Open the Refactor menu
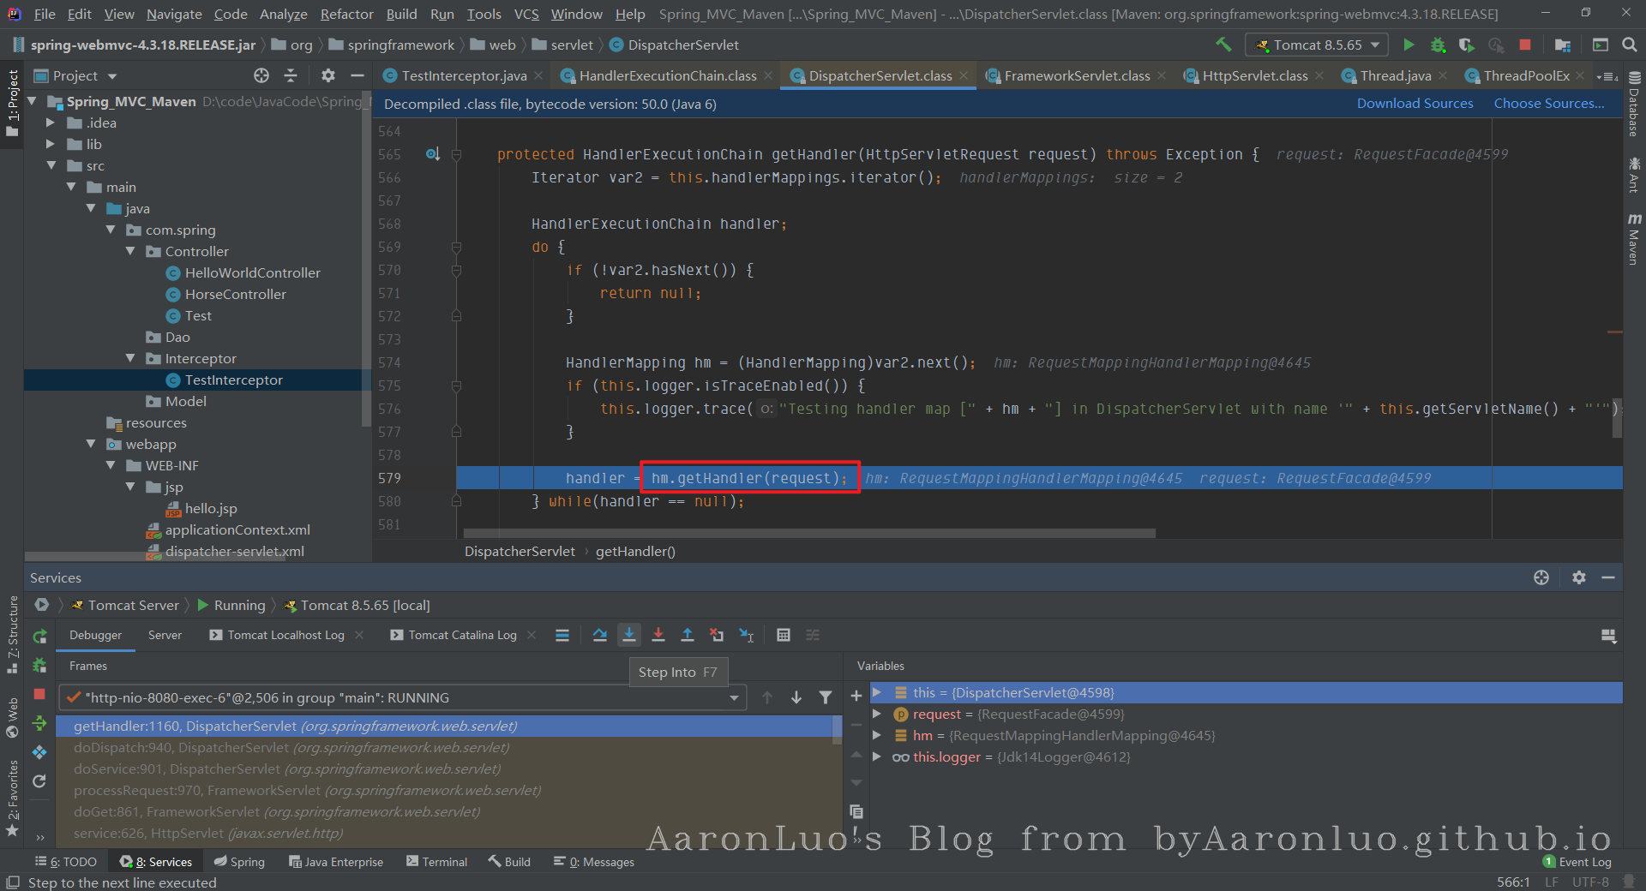1646x891 pixels. [346, 14]
